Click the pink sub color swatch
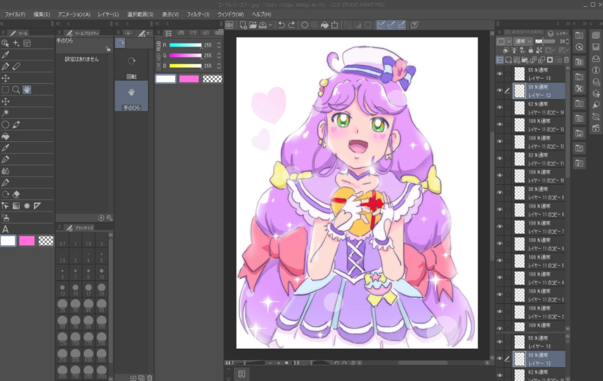Screen dimensions: 603x381 click(x=27, y=241)
